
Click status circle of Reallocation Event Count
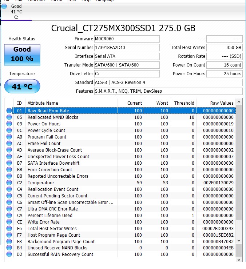(x=9, y=189)
